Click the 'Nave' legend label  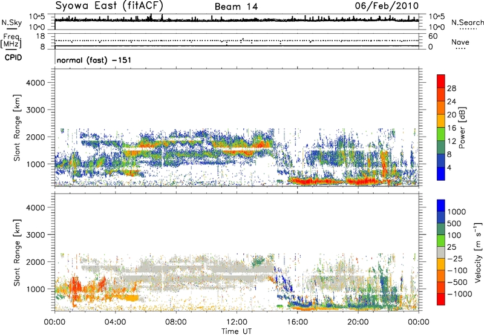coord(460,42)
